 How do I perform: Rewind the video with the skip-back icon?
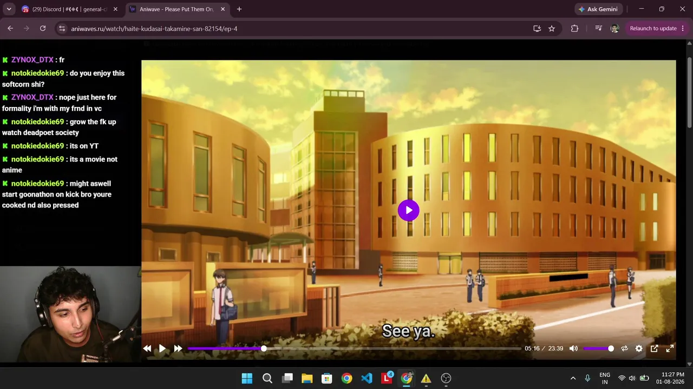point(147,348)
